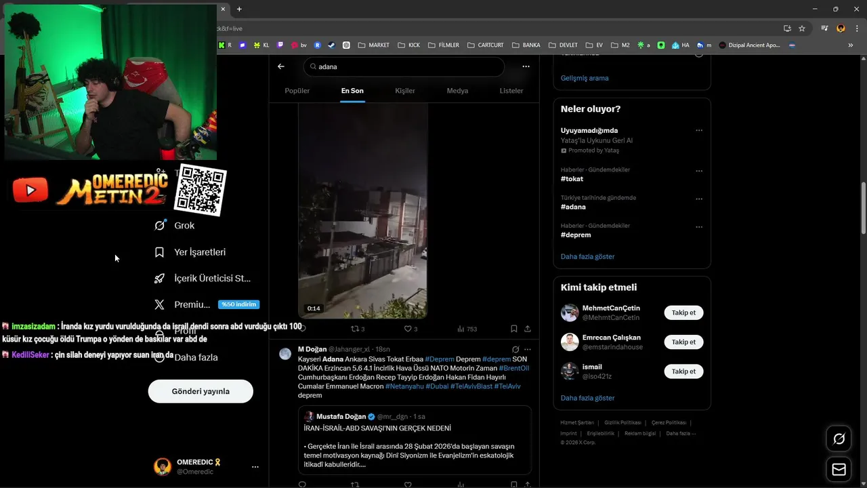
Task: Follow ismail @iso421z
Action: pos(683,371)
